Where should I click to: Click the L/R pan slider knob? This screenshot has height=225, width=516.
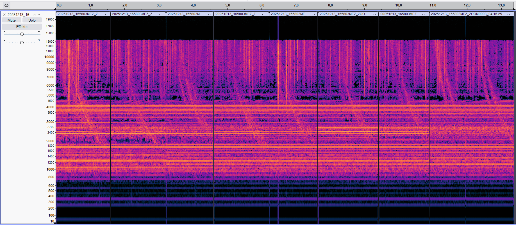[22, 43]
